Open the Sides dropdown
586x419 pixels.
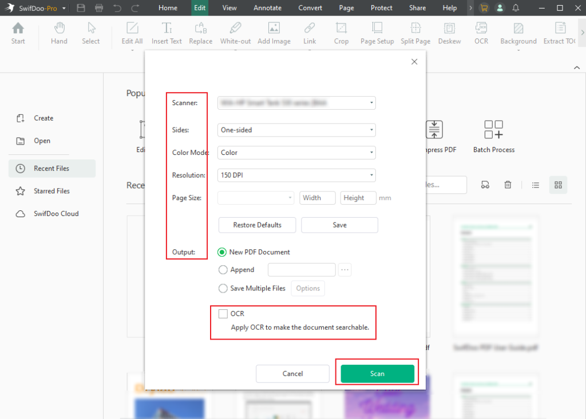coord(296,130)
